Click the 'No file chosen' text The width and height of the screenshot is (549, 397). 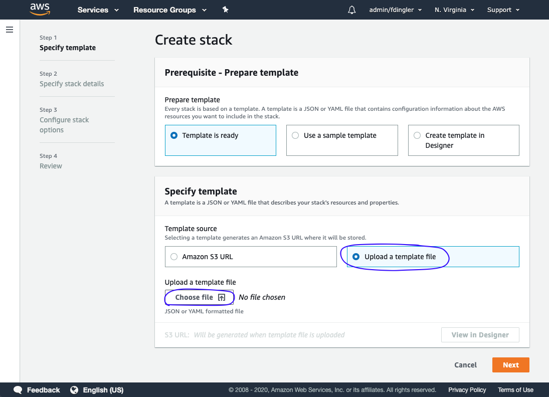pos(262,297)
